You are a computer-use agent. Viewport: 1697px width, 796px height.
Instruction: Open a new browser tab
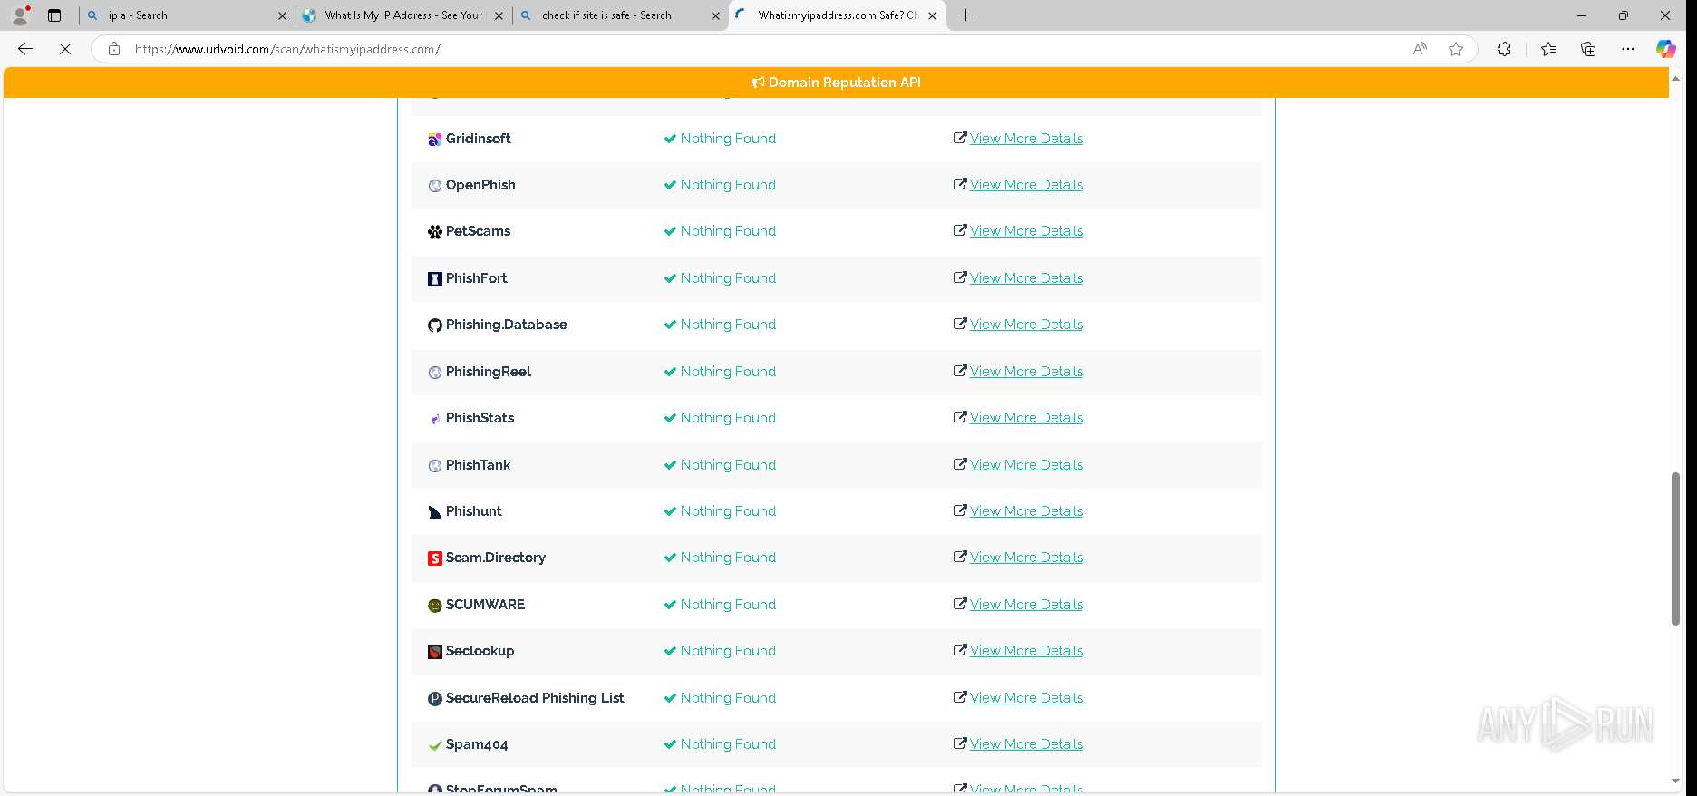pos(966,15)
